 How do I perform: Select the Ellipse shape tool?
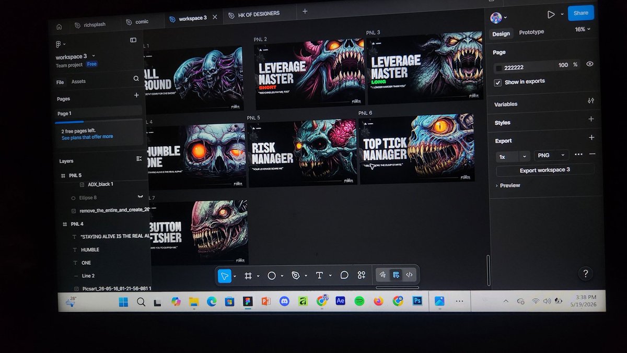click(x=272, y=276)
